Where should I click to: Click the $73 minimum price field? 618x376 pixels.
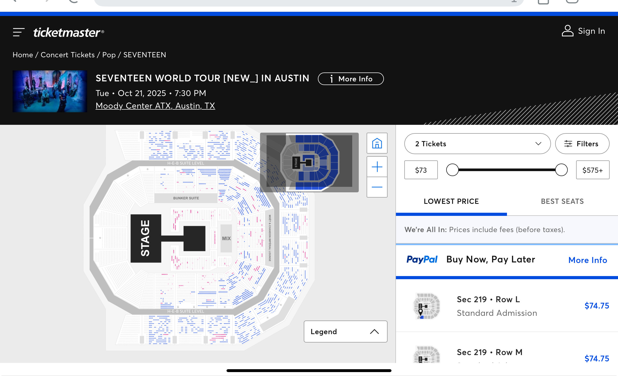[x=421, y=170]
